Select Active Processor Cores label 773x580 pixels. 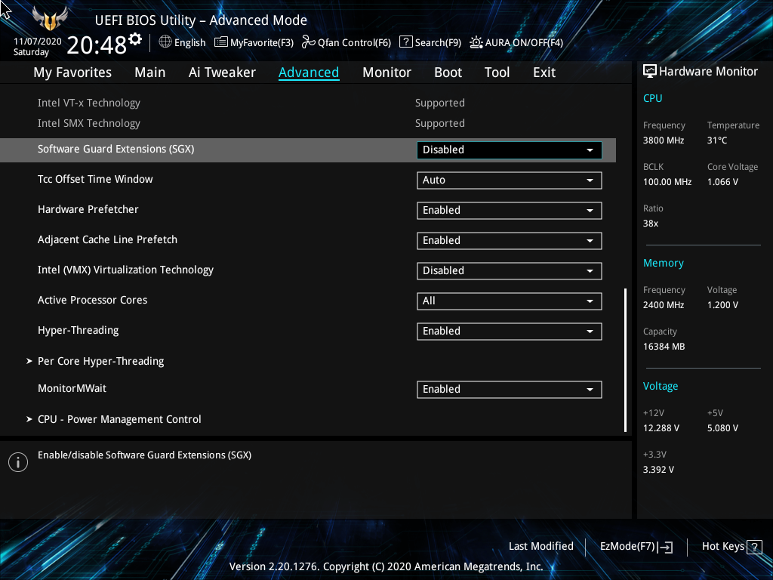[92, 300]
